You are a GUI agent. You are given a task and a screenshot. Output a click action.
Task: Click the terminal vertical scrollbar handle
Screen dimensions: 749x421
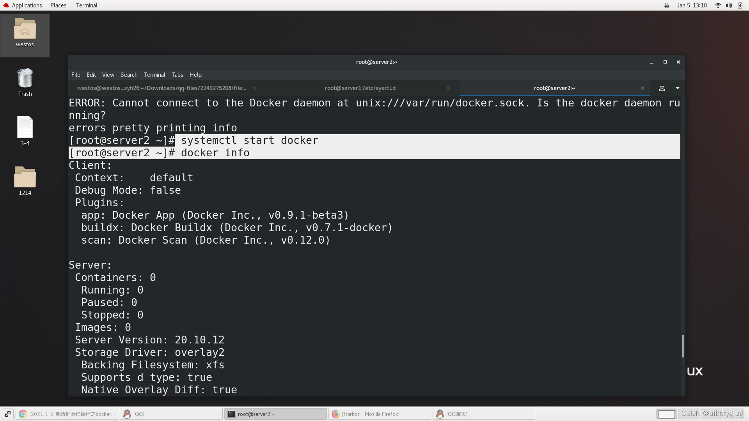683,346
